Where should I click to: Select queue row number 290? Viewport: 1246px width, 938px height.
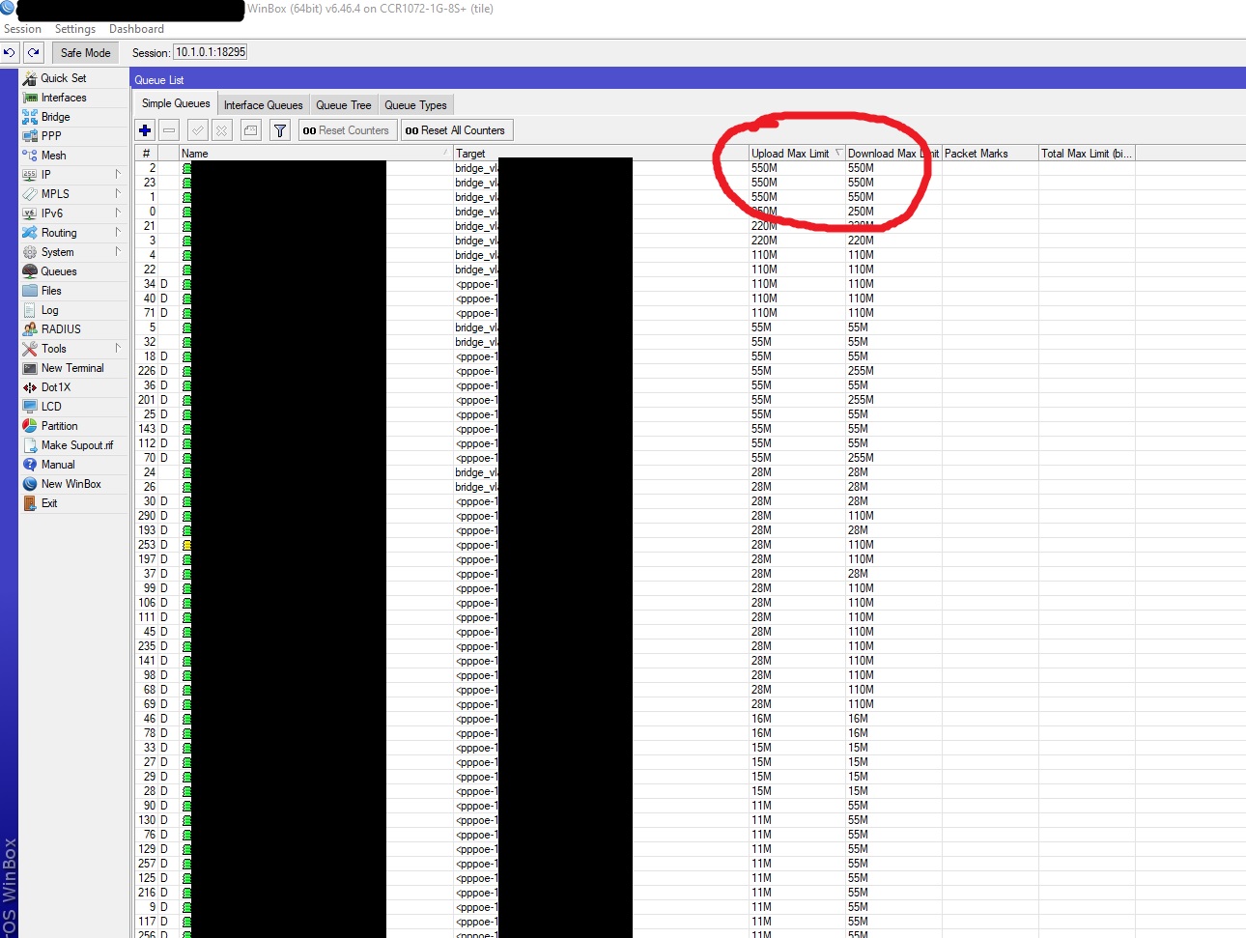(690, 516)
